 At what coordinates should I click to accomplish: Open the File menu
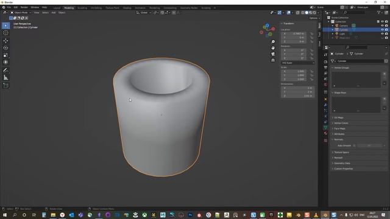pos(9,7)
